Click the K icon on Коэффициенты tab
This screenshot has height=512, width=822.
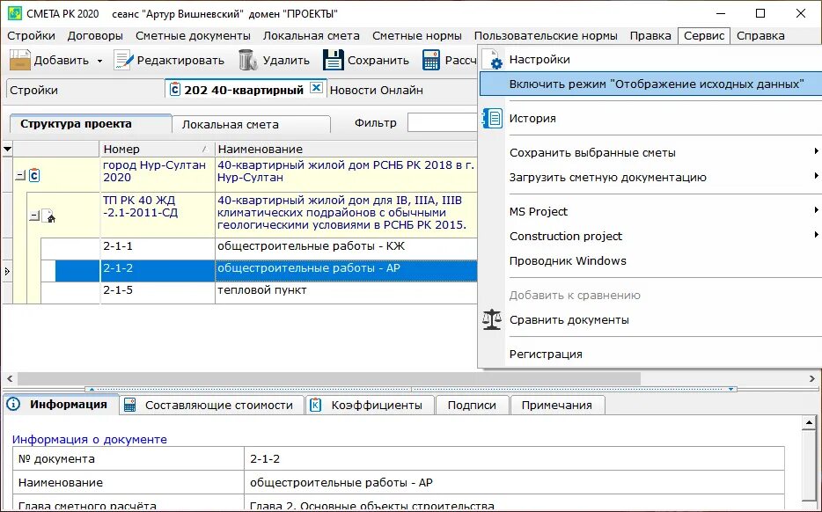click(x=316, y=405)
